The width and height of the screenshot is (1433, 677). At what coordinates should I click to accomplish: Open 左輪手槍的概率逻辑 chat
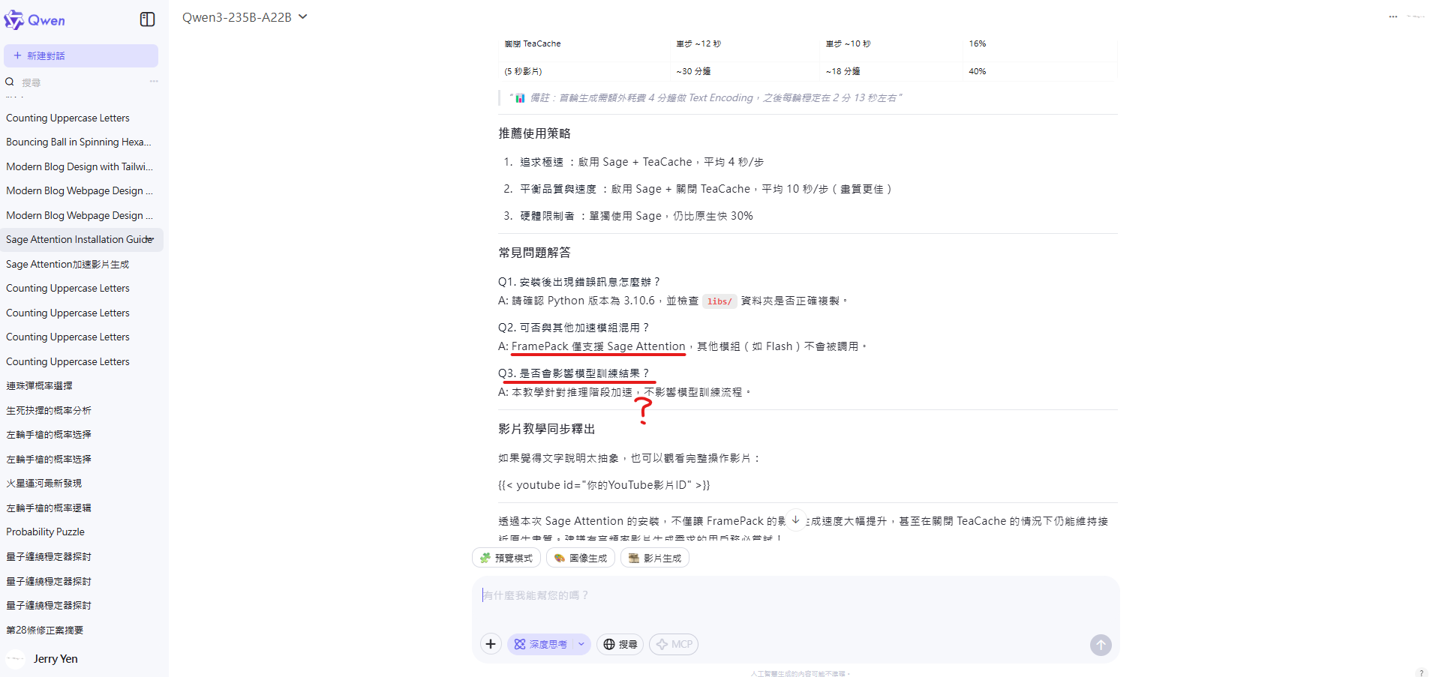tap(49, 508)
